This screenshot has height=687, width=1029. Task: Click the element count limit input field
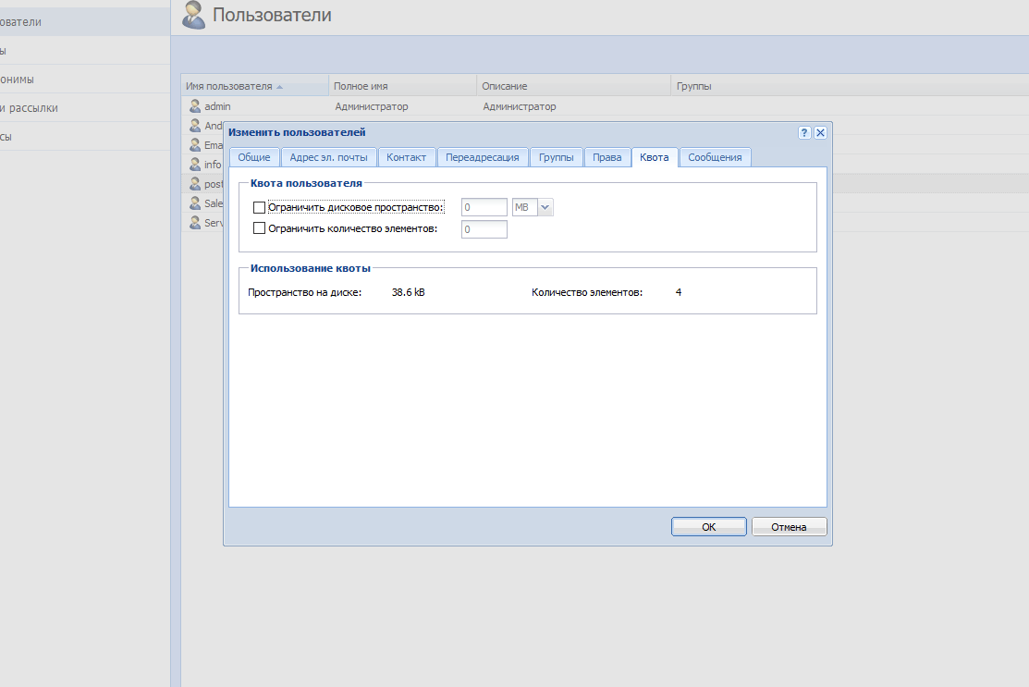click(484, 229)
